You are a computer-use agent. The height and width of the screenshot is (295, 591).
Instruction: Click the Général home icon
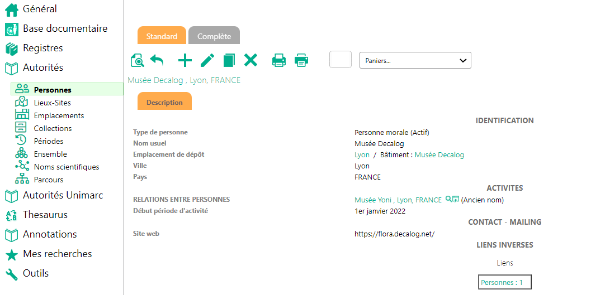(12, 10)
